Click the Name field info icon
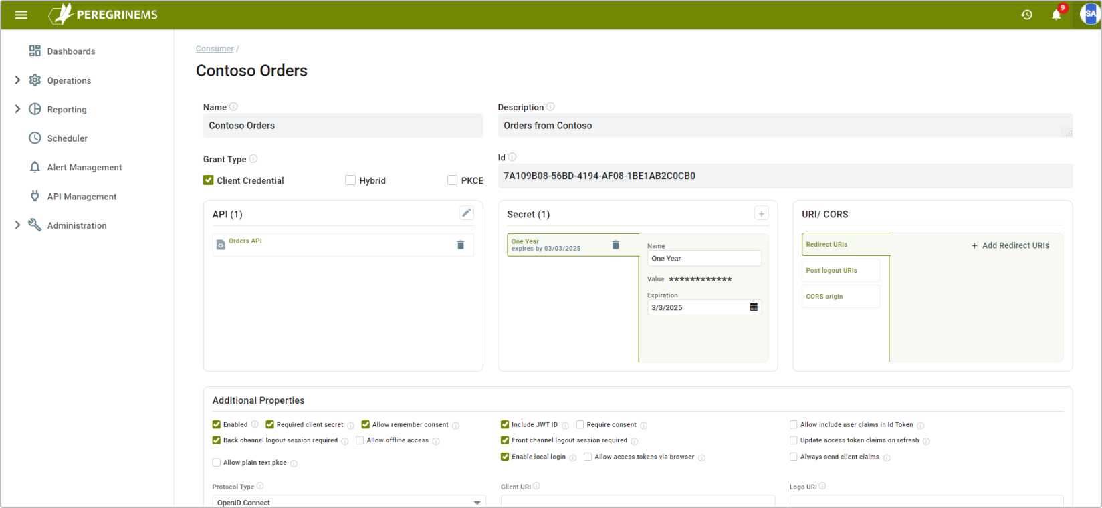 click(x=233, y=106)
